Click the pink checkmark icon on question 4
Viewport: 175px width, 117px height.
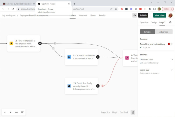[x=127, y=58]
